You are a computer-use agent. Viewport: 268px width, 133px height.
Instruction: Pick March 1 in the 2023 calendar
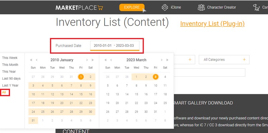point(136,77)
